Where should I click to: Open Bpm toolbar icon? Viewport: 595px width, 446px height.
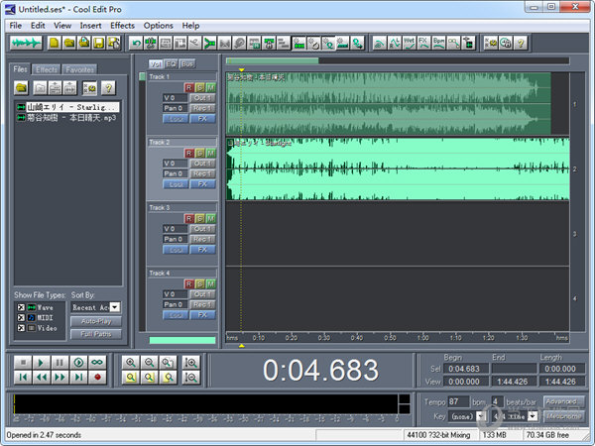438,44
